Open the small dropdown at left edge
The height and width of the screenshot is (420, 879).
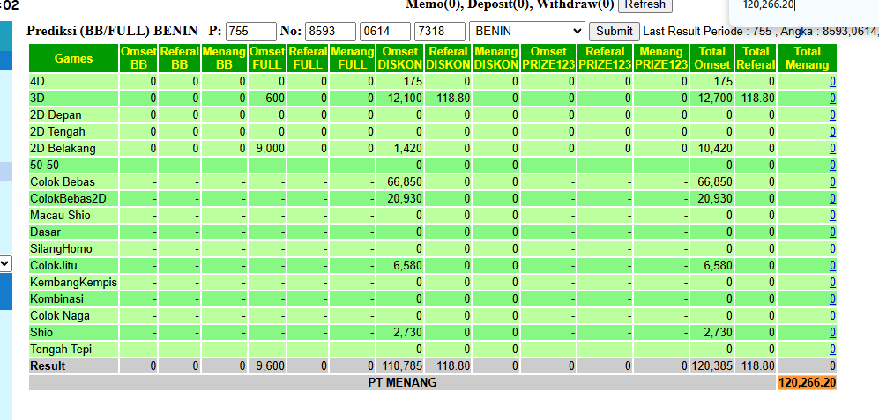[x=5, y=263]
